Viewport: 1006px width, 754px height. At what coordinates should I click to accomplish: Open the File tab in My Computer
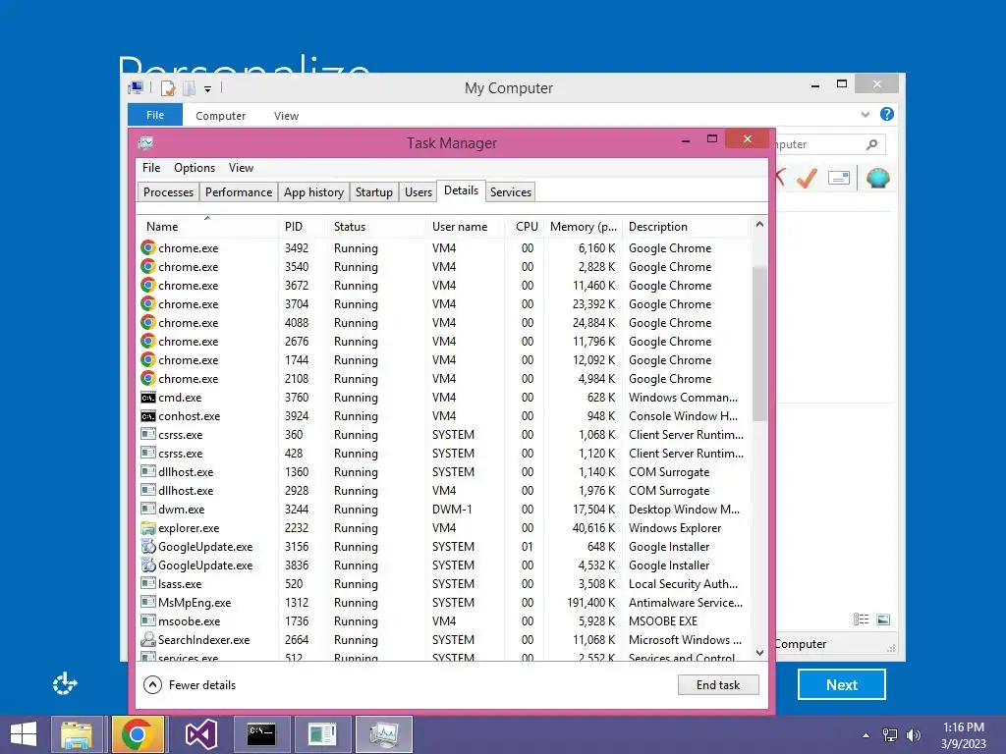point(155,115)
